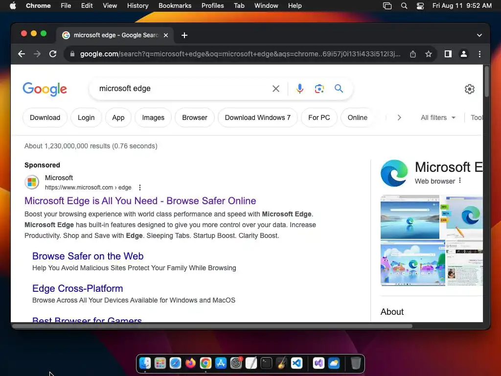Open Spotlight search in menu bar

point(404,6)
